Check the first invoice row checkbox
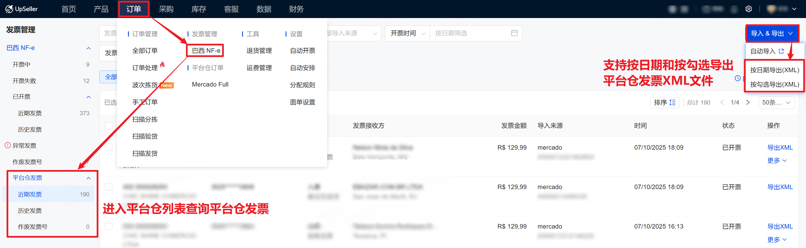Screen dimensions: 806x248 [x=108, y=147]
